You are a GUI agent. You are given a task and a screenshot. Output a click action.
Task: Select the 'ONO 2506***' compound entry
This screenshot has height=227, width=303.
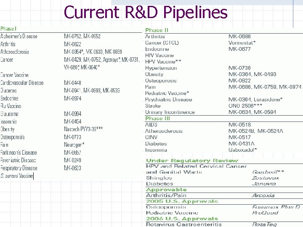tap(245, 106)
